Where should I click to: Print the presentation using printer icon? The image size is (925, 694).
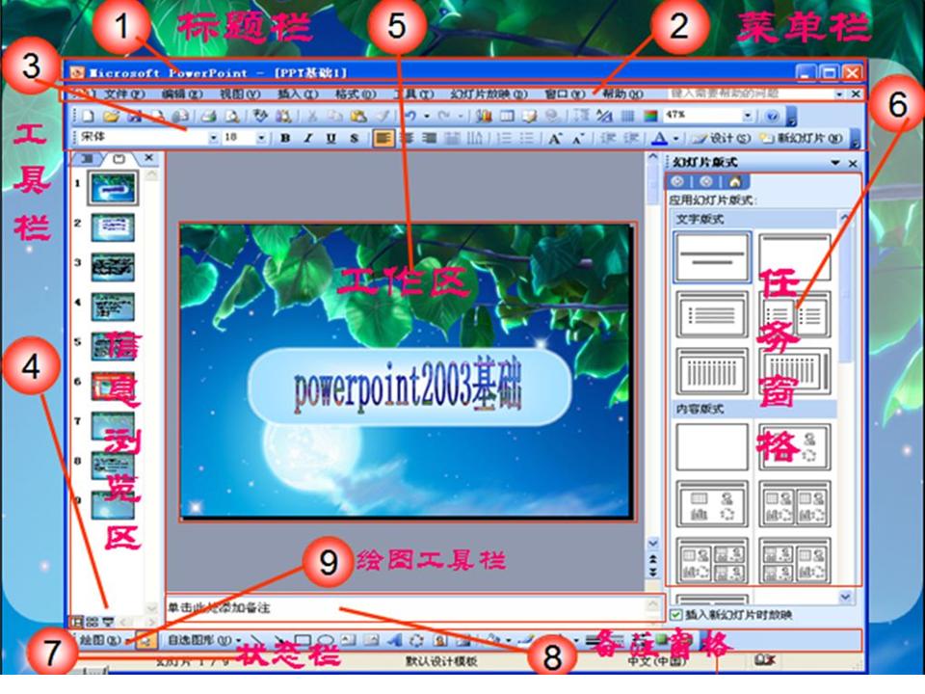point(209,117)
